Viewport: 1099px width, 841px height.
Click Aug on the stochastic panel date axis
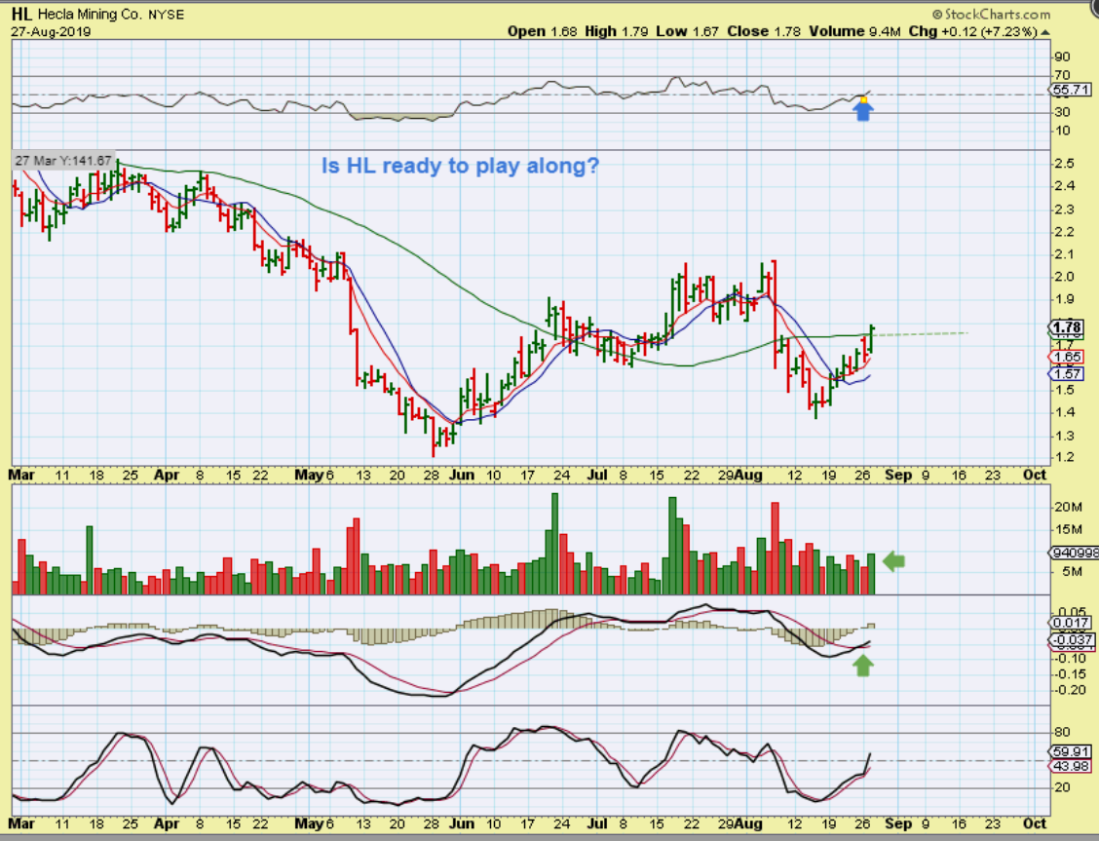coord(748,823)
